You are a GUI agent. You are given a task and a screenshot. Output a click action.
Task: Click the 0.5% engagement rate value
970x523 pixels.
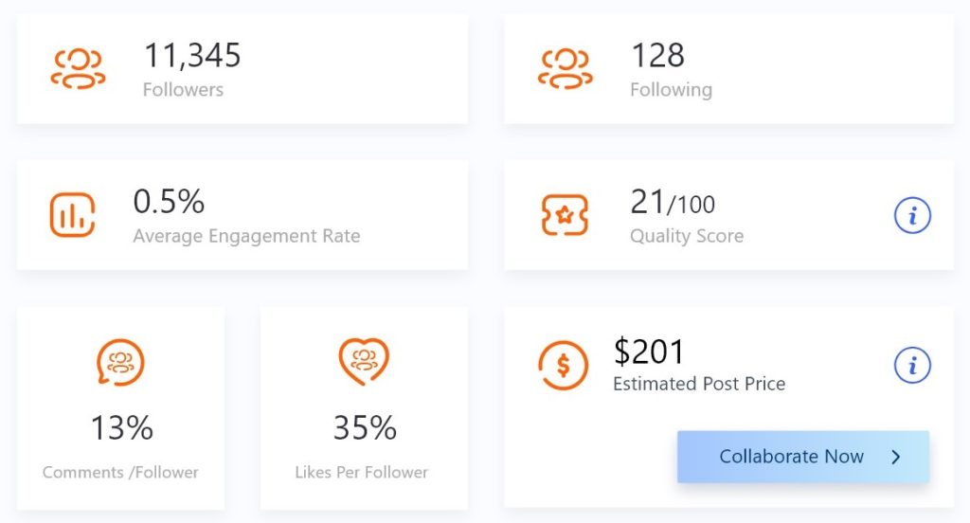[x=169, y=202]
